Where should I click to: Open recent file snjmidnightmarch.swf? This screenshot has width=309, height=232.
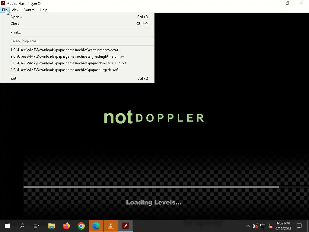coord(77,56)
